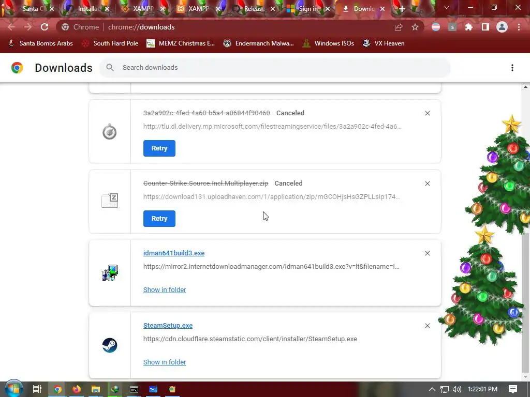
Task: Toggle the Chrome side panel icon
Action: coord(485,27)
